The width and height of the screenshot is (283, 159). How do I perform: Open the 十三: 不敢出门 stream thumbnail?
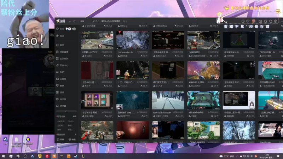point(133,70)
